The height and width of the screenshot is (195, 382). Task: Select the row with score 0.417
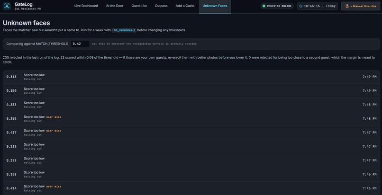tap(191, 133)
